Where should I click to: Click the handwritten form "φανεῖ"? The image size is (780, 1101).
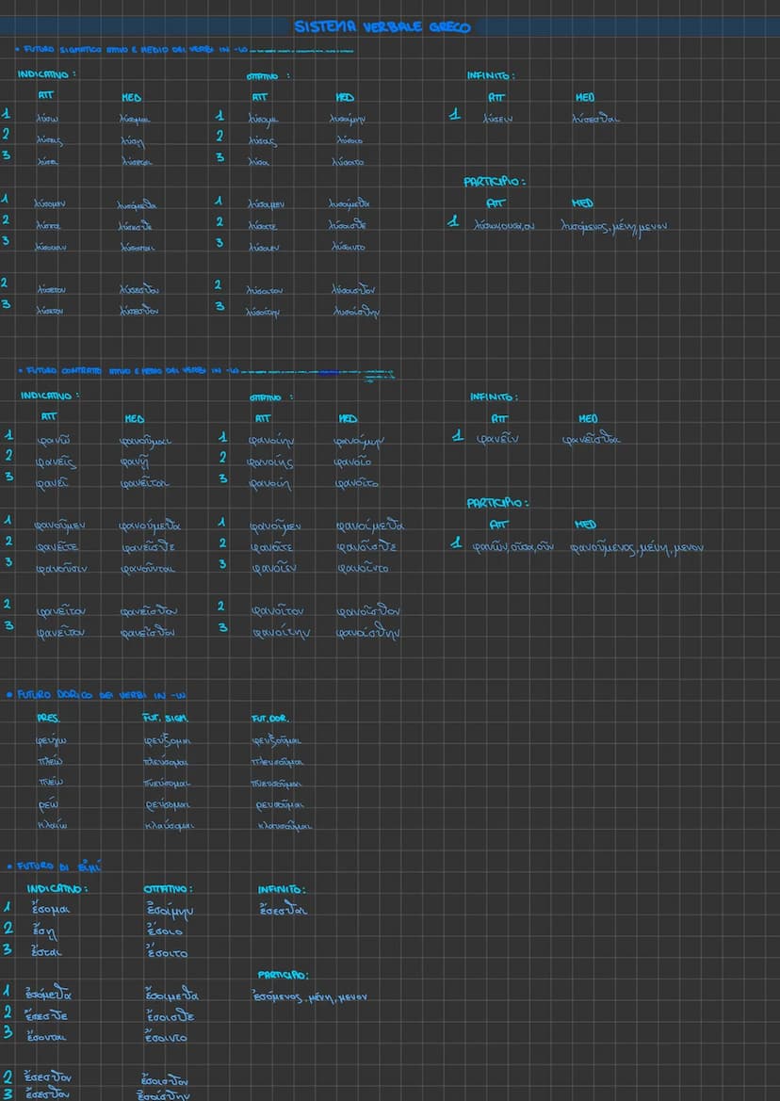point(51,484)
